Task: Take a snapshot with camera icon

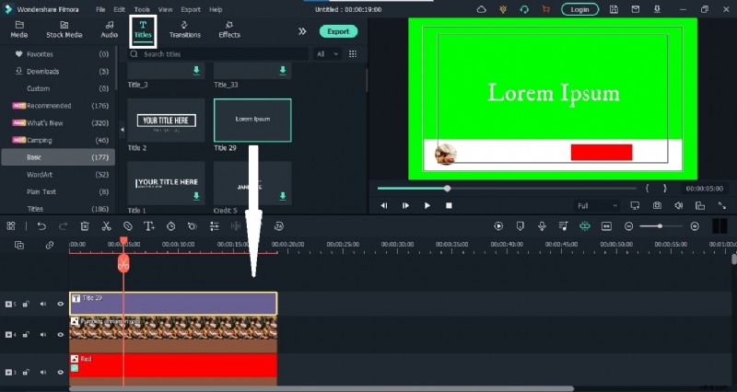Action: click(657, 205)
